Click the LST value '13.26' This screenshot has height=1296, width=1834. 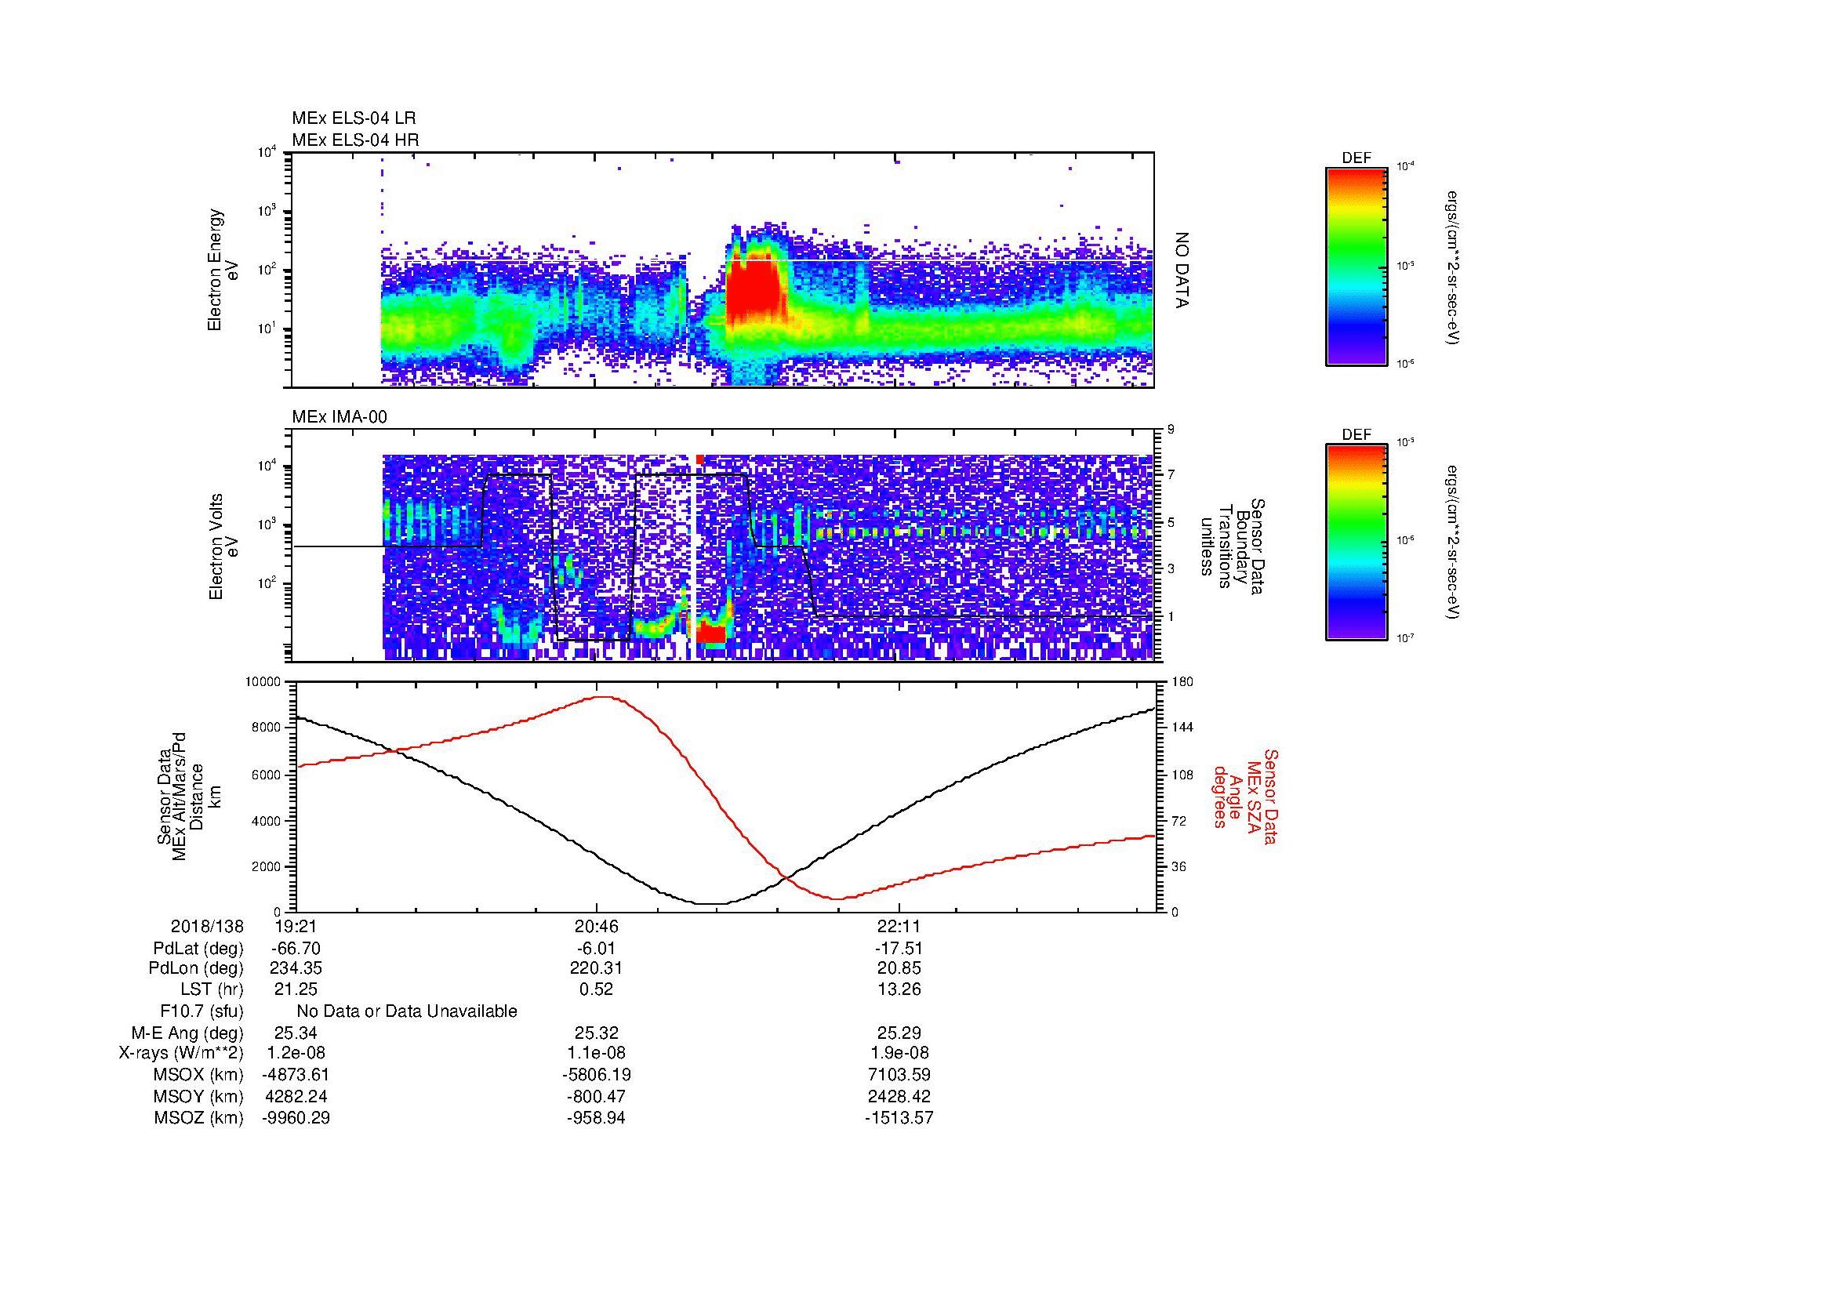pyautogui.click(x=899, y=989)
